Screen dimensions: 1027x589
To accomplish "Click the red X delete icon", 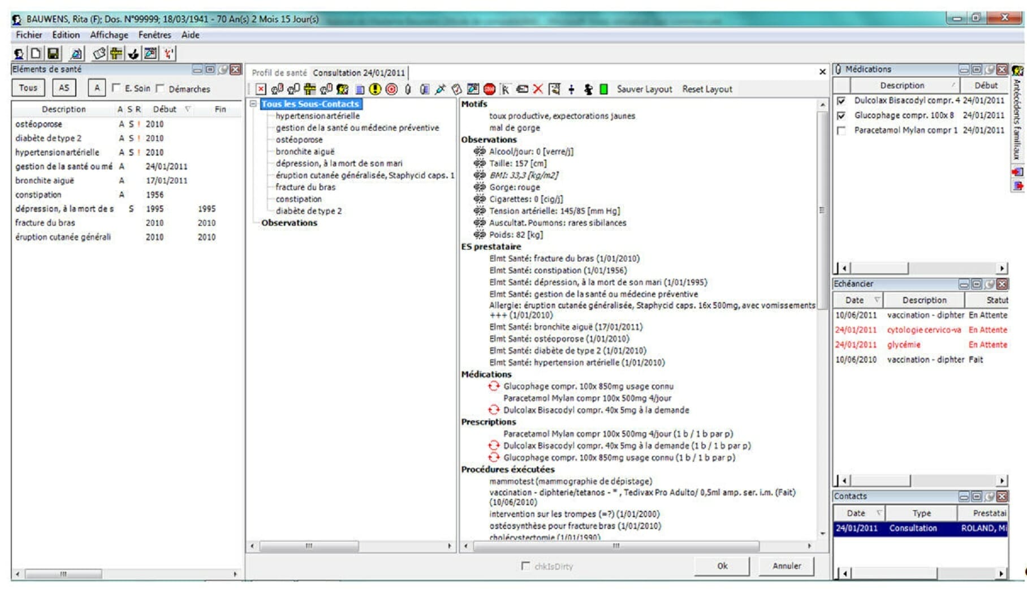I will click(538, 89).
